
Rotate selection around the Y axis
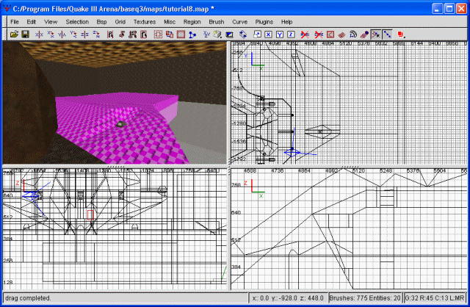click(73, 35)
